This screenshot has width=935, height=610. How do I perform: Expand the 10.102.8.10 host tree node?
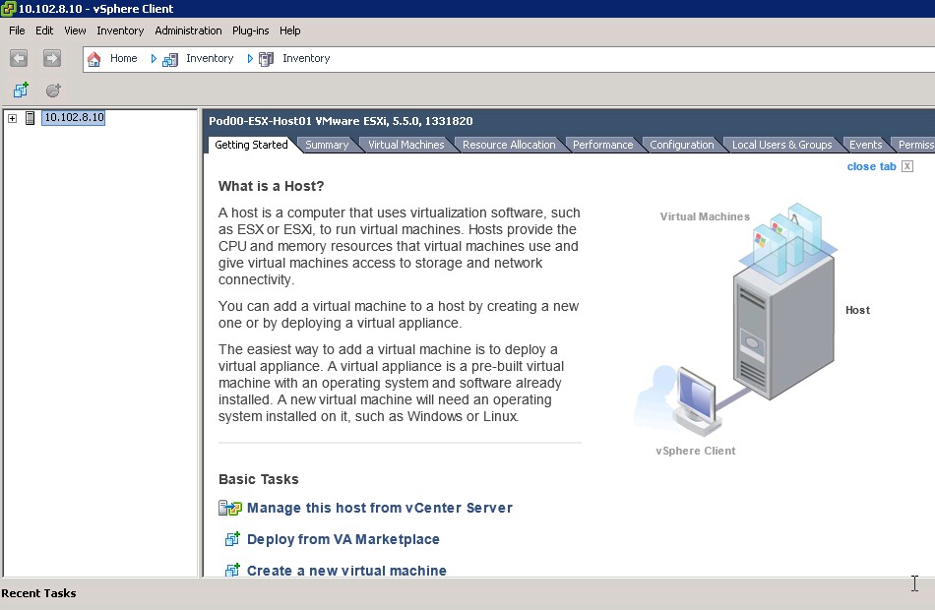(x=12, y=118)
